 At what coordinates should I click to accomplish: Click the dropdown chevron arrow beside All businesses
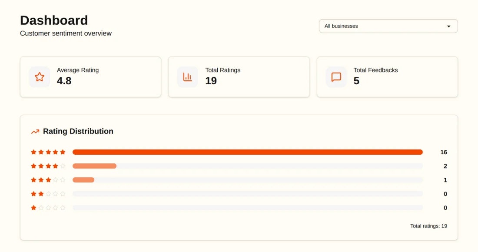point(448,26)
